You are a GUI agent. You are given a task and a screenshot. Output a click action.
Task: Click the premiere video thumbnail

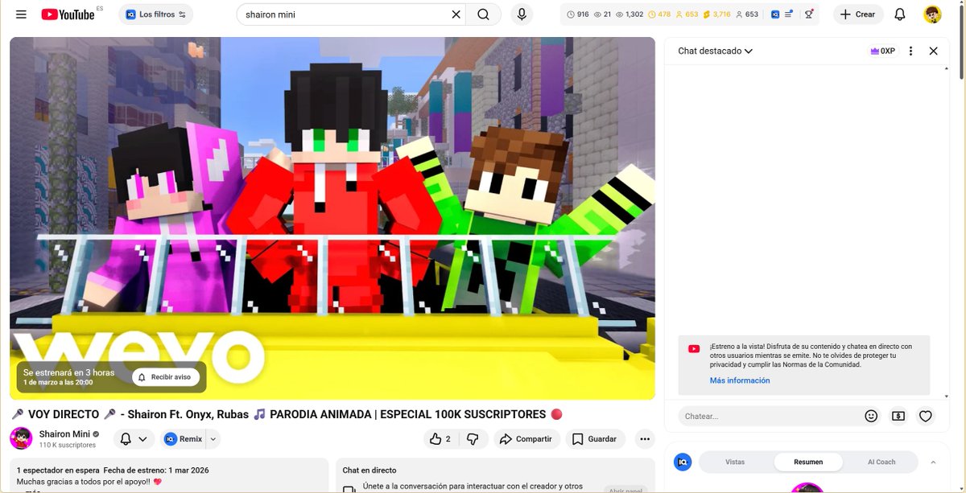[332, 218]
